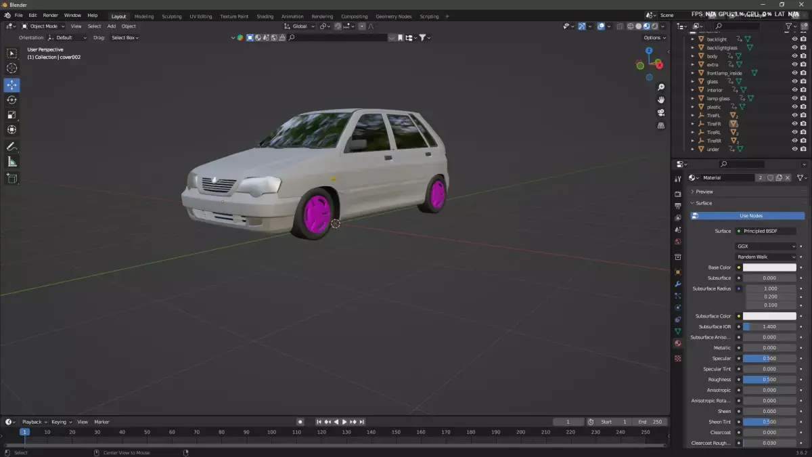Click the pan view hand icon

coord(661,100)
